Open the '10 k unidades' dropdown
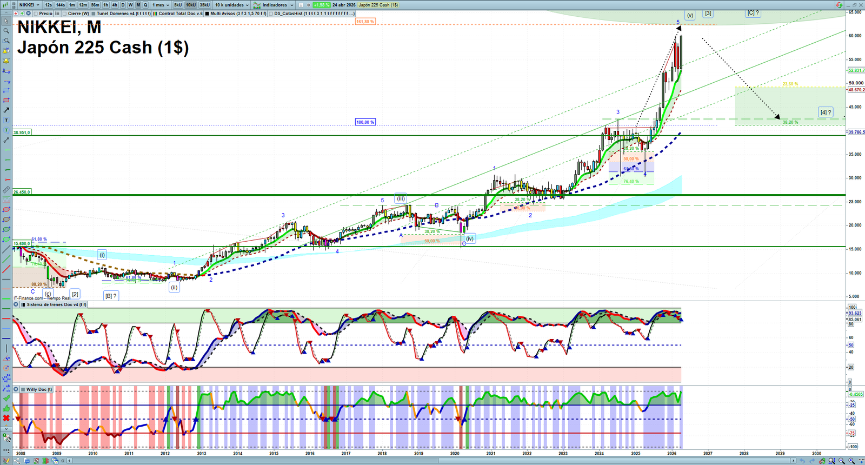The image size is (865, 465). pos(232,5)
